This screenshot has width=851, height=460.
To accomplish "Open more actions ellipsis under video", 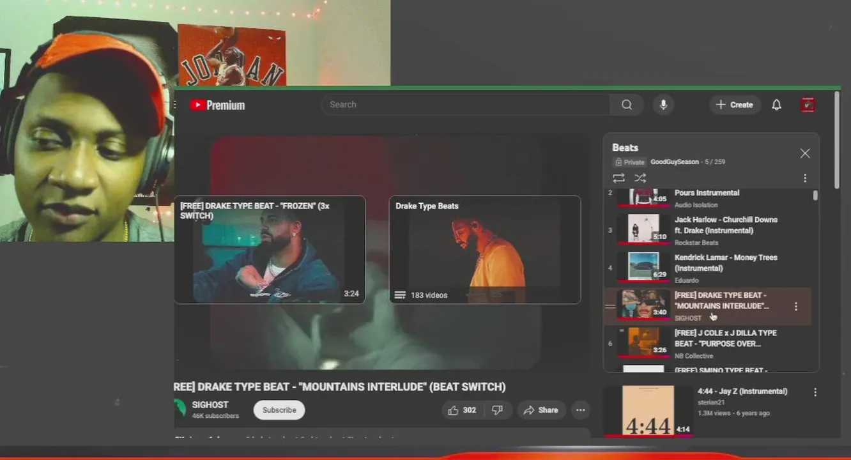I will (580, 410).
